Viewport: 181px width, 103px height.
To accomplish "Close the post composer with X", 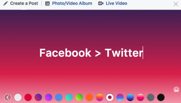I will pyautogui.click(x=176, y=4).
